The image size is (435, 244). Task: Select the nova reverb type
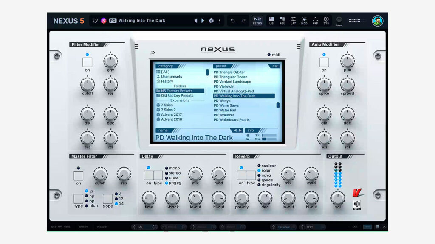click(x=264, y=175)
